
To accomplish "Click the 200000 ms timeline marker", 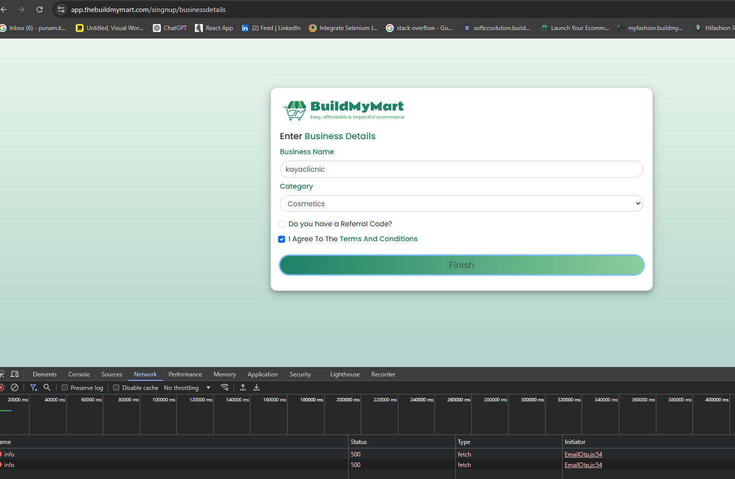I will tap(348, 400).
